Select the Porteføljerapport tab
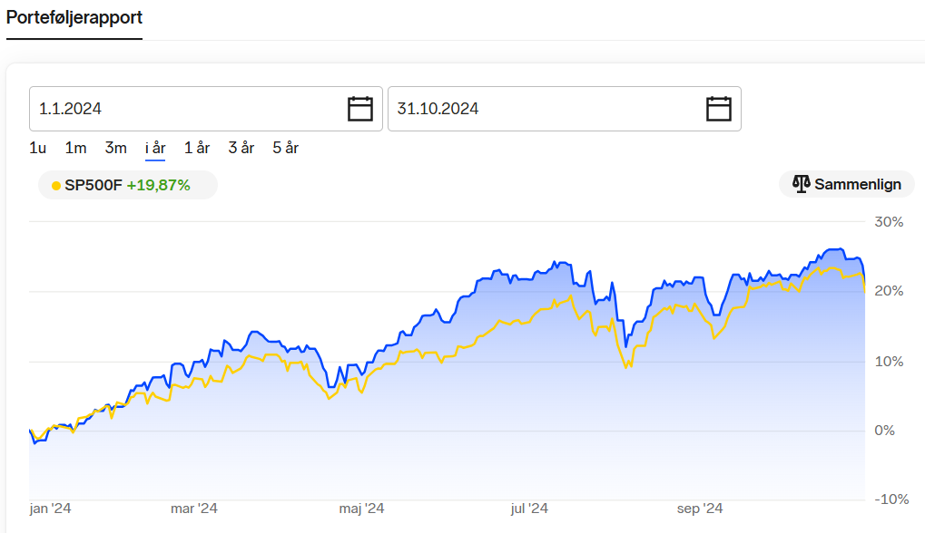 [x=74, y=17]
